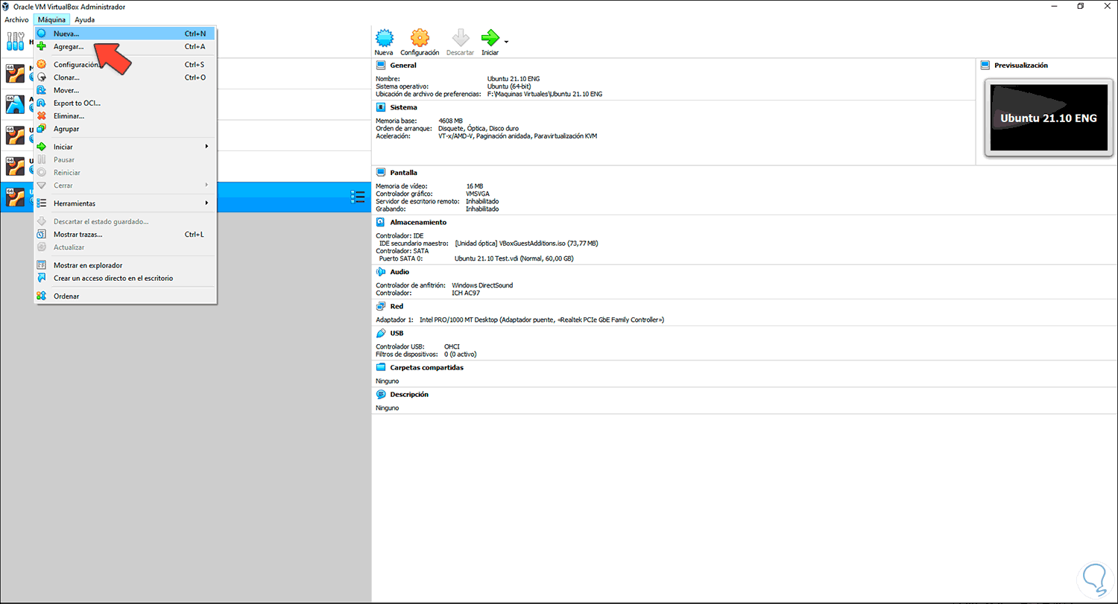
Task: Click the VMSVGA graphics controller value
Action: click(x=478, y=194)
